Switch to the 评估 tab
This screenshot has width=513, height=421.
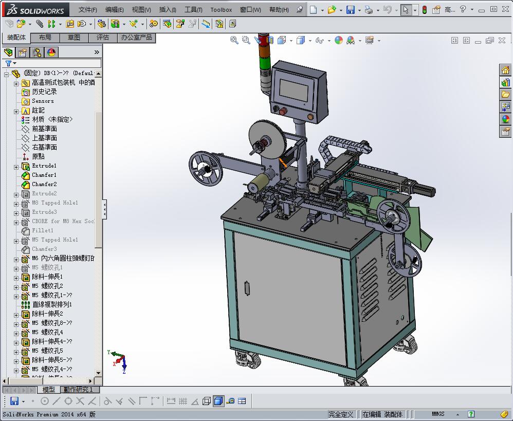(x=103, y=38)
